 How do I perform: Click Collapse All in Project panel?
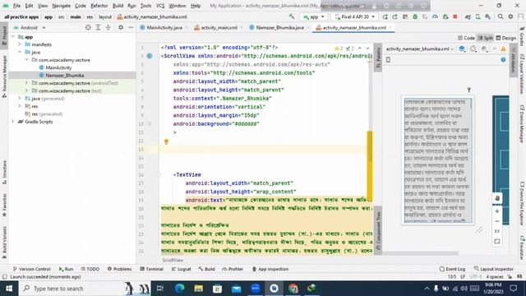pyautogui.click(x=108, y=27)
